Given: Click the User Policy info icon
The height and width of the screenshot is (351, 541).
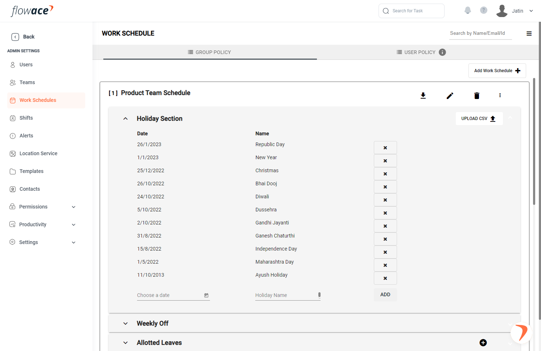Looking at the screenshot, I should [x=442, y=52].
